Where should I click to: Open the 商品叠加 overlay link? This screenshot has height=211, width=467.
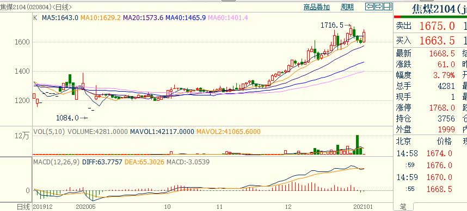click(317, 7)
